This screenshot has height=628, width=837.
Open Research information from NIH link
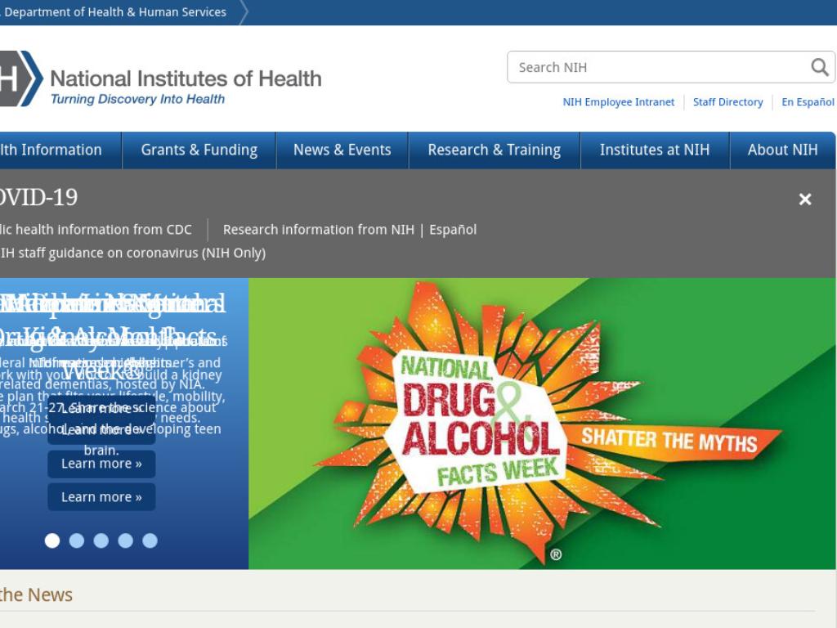318,230
